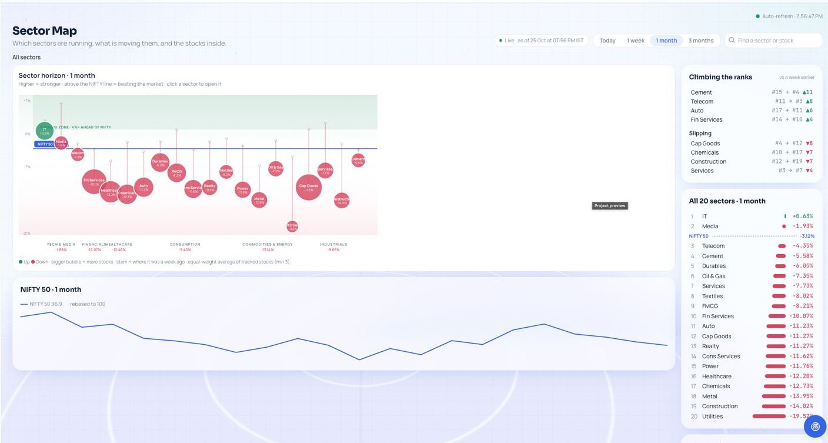This screenshot has height=443, width=828.
Task: Click the All sectors breadcrumb
Action: click(x=26, y=57)
